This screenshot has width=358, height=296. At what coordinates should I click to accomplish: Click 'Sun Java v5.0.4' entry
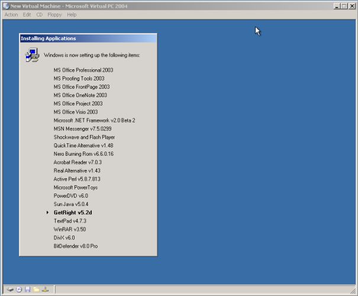71,204
